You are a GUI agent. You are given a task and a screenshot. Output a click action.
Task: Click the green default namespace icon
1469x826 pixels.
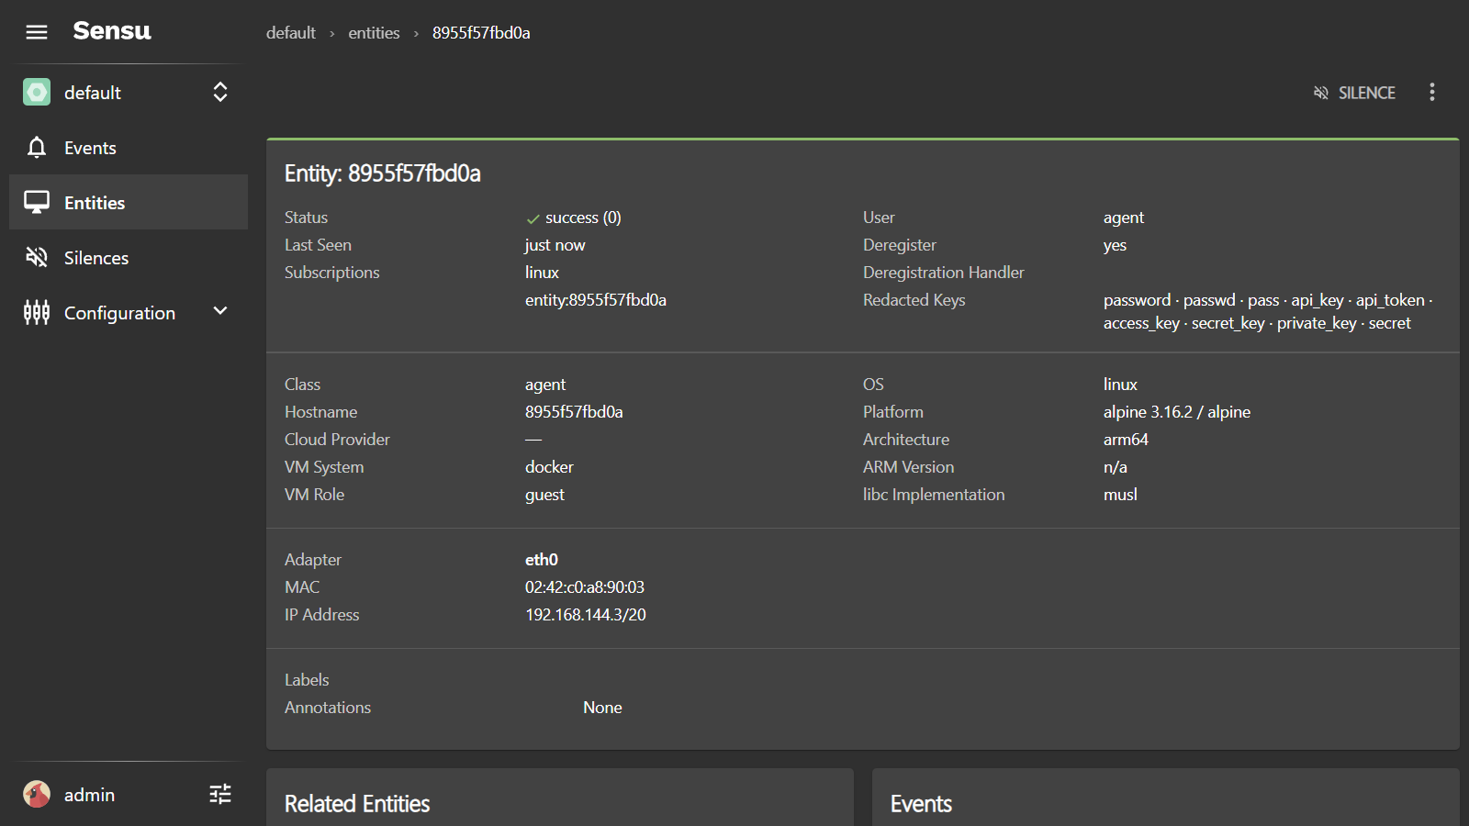click(x=37, y=92)
